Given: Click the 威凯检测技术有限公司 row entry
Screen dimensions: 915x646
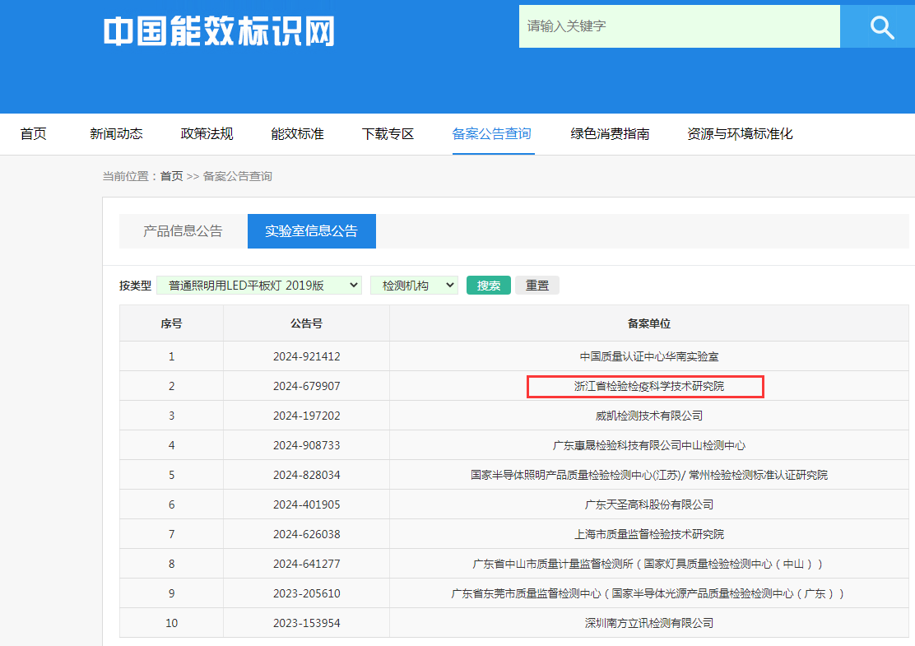Looking at the screenshot, I should [x=648, y=416].
